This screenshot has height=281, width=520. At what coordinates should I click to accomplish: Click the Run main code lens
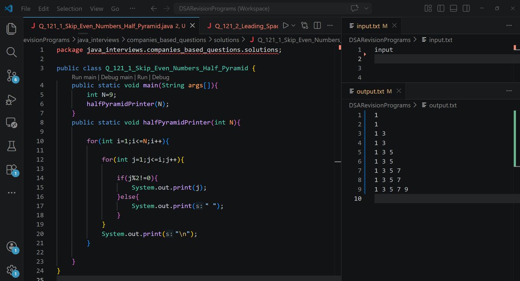pyautogui.click(x=84, y=77)
